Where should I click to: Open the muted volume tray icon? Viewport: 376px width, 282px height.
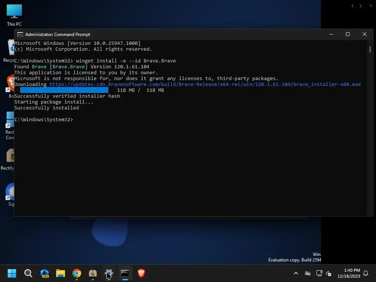click(329, 273)
